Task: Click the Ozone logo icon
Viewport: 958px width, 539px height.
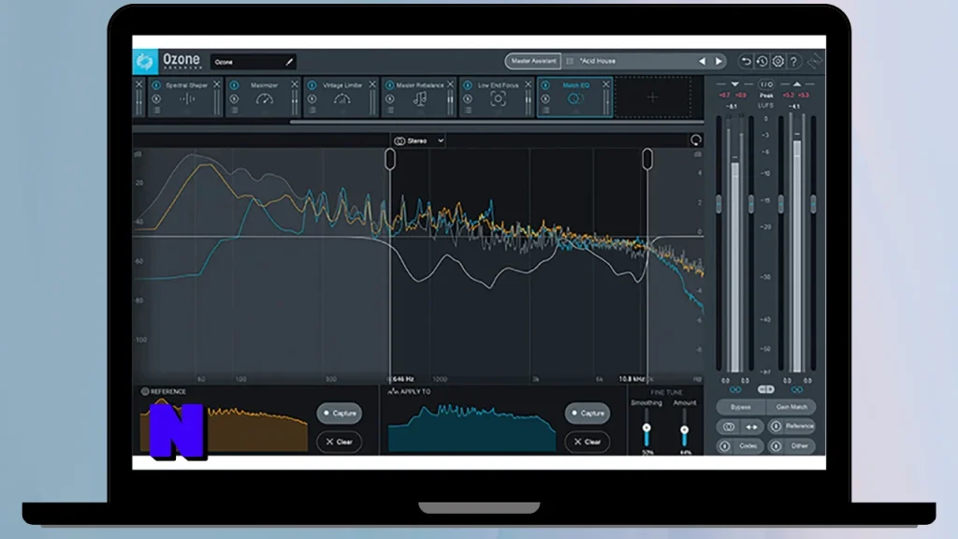Action: (145, 61)
